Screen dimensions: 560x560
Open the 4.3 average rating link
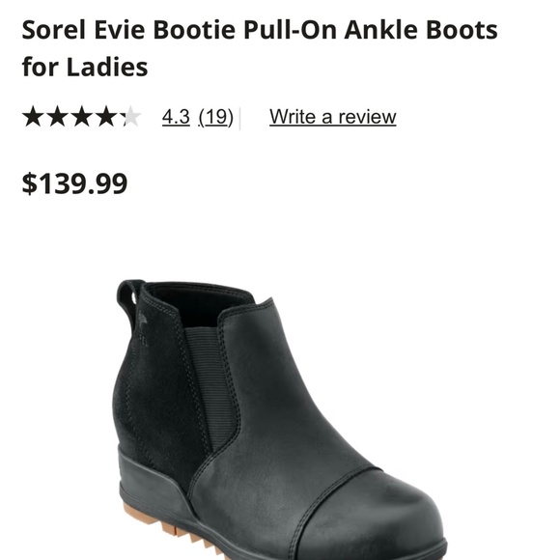click(176, 117)
